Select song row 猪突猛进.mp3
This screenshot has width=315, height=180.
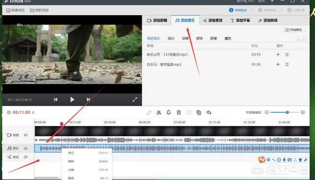[x=226, y=64]
